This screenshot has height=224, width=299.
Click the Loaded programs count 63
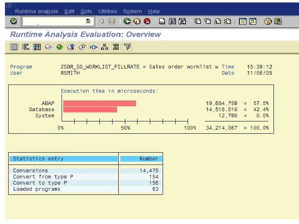155,189
